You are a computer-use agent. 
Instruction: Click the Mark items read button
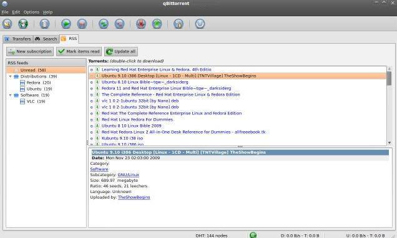(x=79, y=51)
